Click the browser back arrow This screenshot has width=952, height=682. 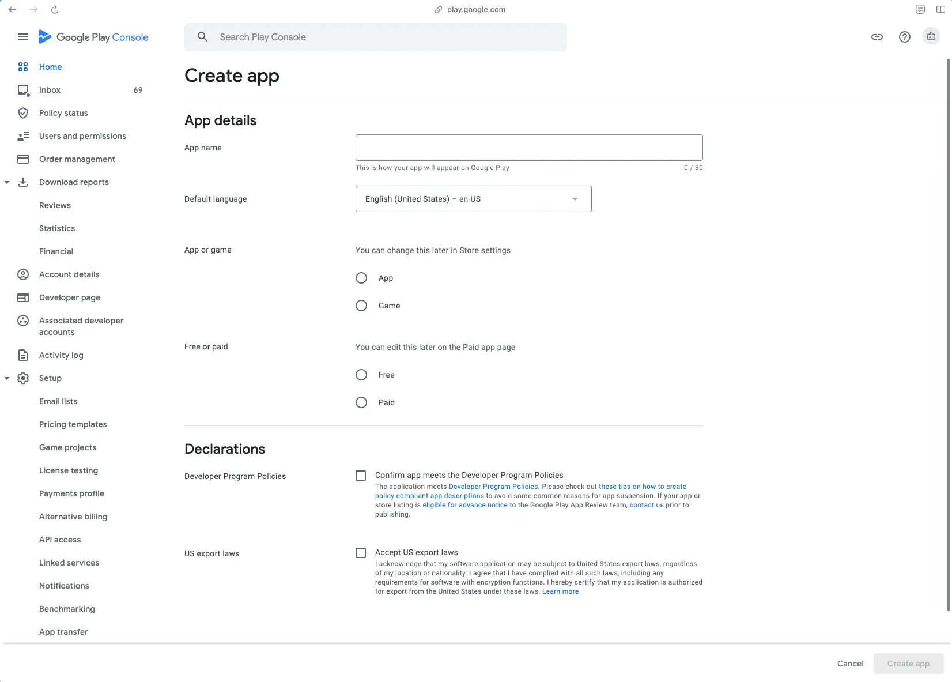click(x=13, y=9)
